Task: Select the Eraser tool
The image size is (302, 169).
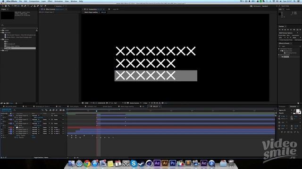Action: 38,6
